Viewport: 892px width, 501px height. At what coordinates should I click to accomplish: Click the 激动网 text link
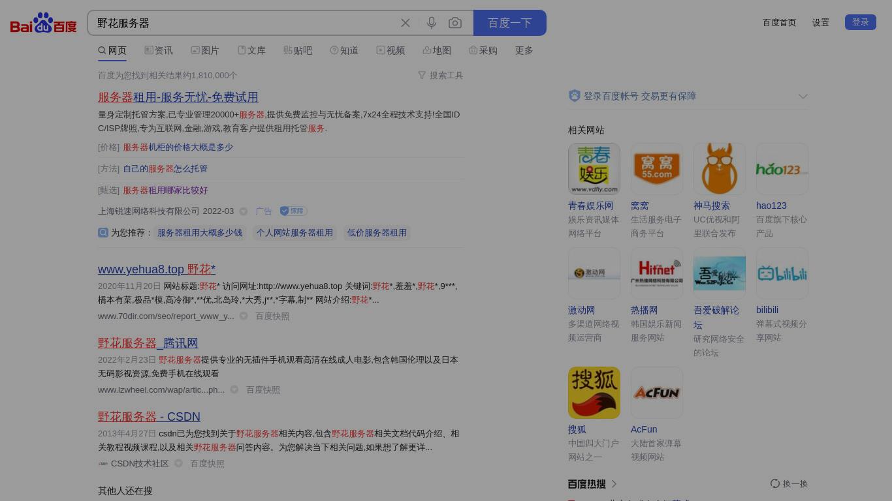coord(582,310)
